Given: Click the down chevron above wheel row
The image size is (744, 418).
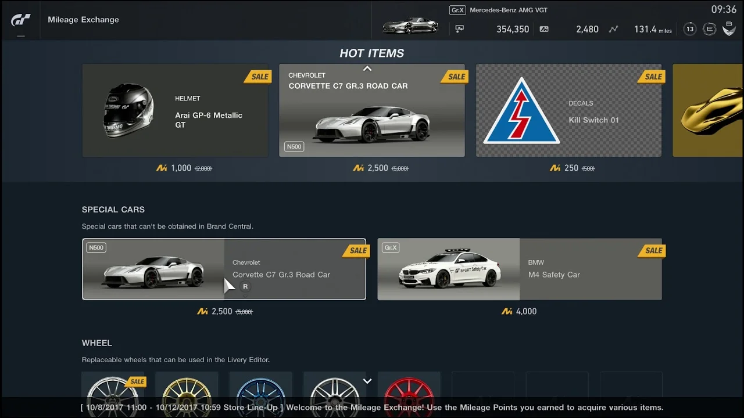Looking at the screenshot, I should [367, 381].
